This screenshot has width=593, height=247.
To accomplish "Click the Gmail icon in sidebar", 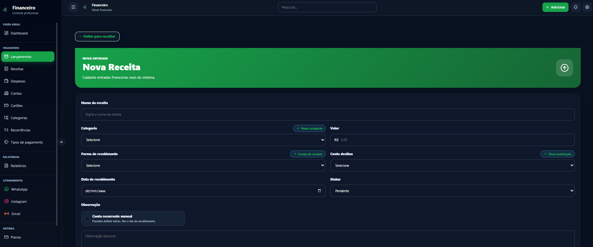I will (x=7, y=213).
